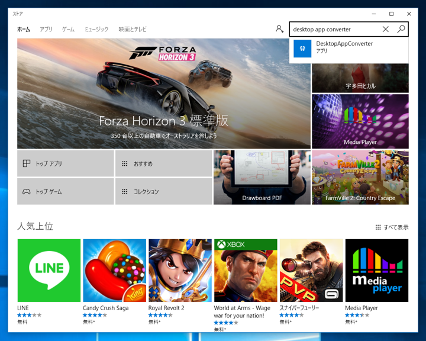Image resolution: width=426 pixels, height=341 pixels.
Task: Click World at Arms title text
Action: pos(242,311)
